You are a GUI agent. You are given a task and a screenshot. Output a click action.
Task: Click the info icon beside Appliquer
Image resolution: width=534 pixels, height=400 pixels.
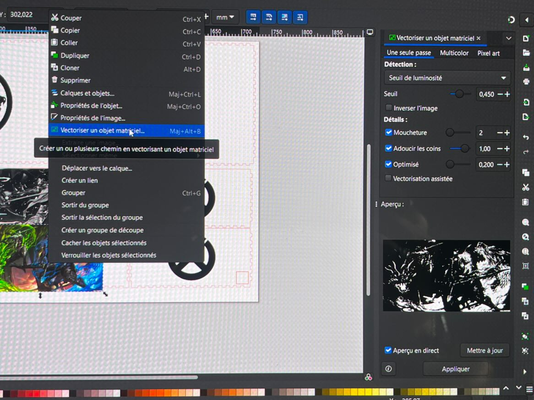388,369
